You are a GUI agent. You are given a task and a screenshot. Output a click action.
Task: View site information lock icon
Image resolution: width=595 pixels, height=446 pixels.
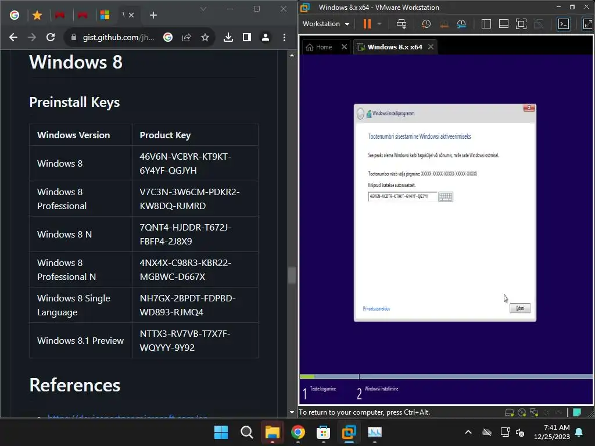(x=74, y=37)
